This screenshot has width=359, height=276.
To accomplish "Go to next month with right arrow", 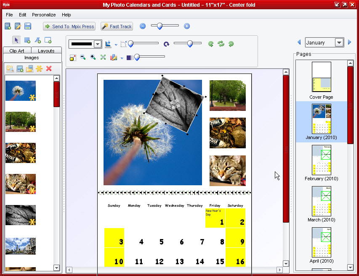I will tap(349, 42).
